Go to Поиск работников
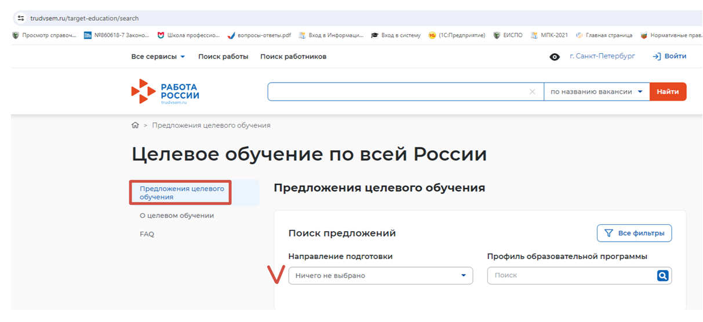 pos(293,57)
